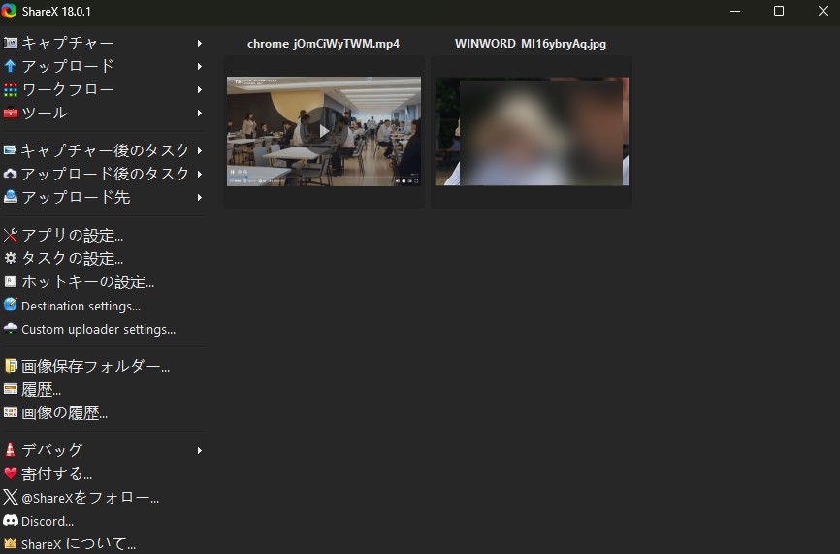
Task: Click the crown icon for ShareX について
Action: point(11,544)
